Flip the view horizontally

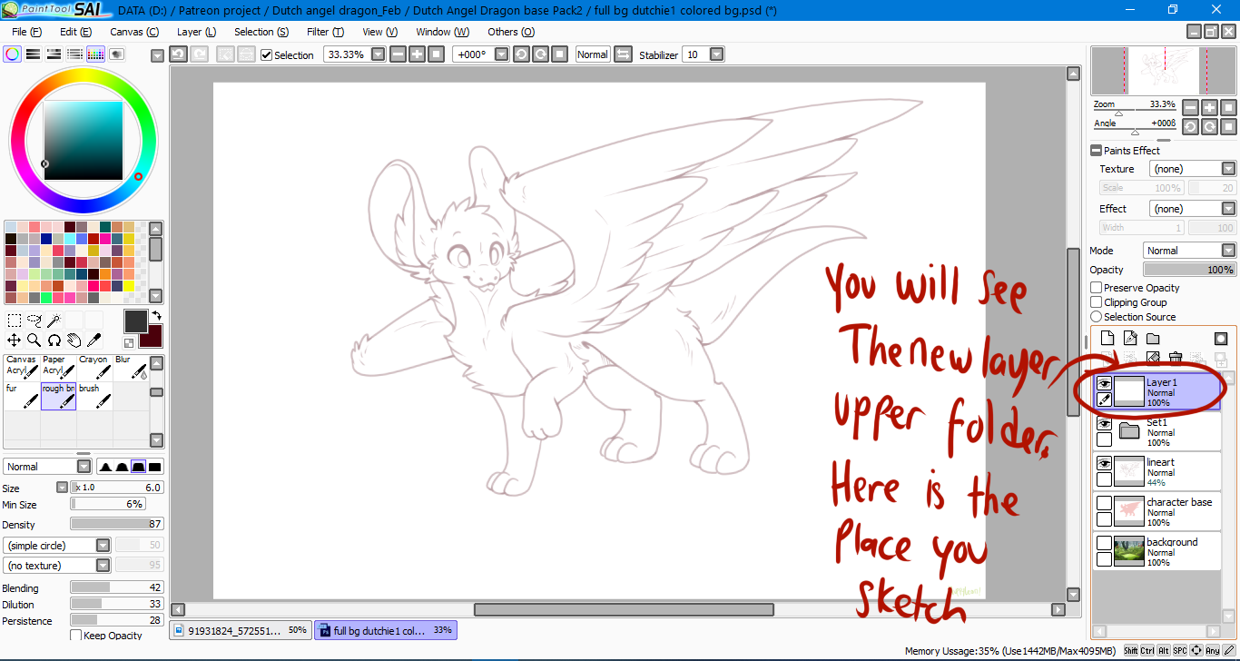pyautogui.click(x=623, y=54)
